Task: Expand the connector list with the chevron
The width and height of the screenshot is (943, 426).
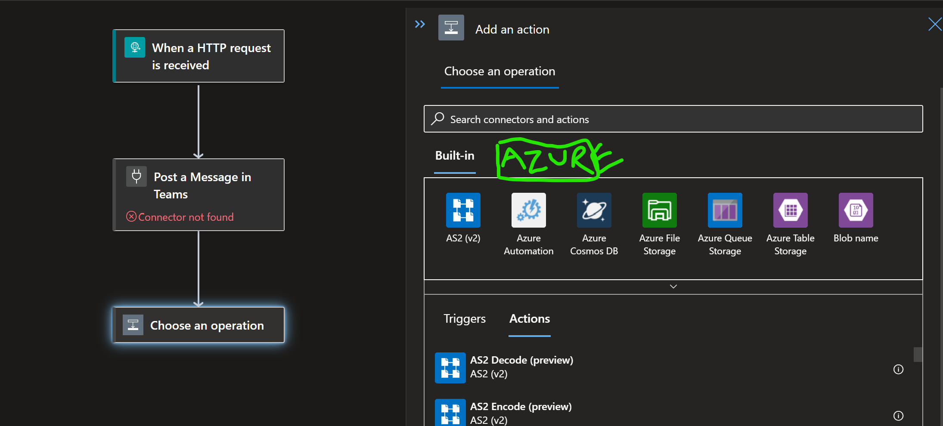Action: (x=673, y=286)
